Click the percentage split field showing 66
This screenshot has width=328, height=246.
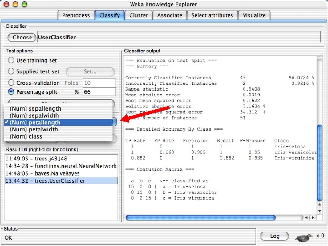pyautogui.click(x=99, y=92)
